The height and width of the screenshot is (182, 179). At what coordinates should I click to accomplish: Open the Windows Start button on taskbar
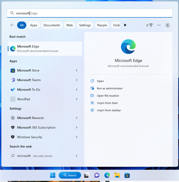[x=53, y=175]
